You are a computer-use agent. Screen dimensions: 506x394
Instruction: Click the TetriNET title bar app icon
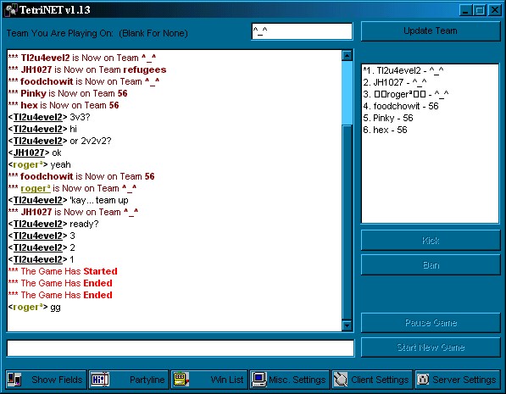pos(11,10)
